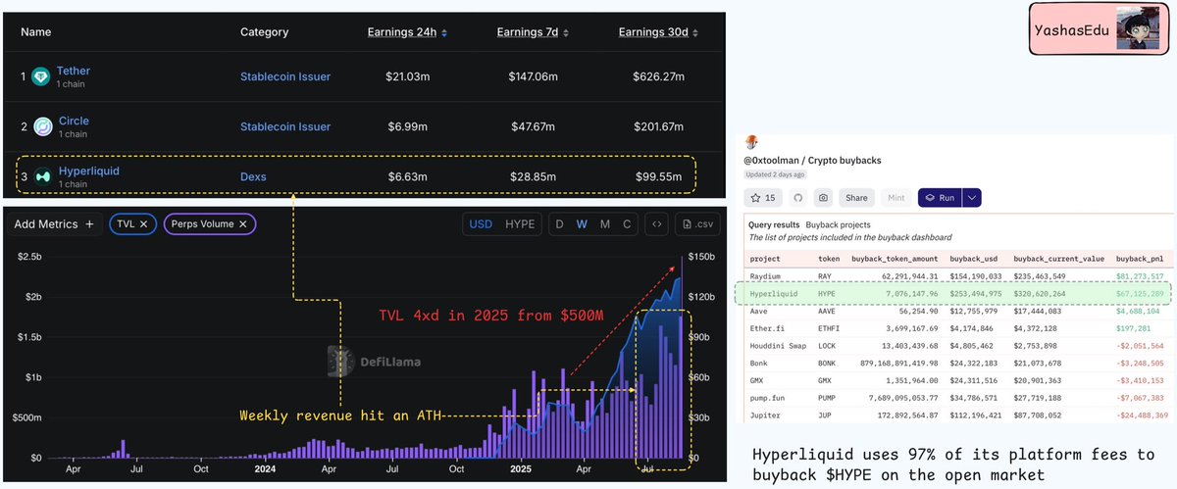Click the Circle logo icon

[x=41, y=126]
